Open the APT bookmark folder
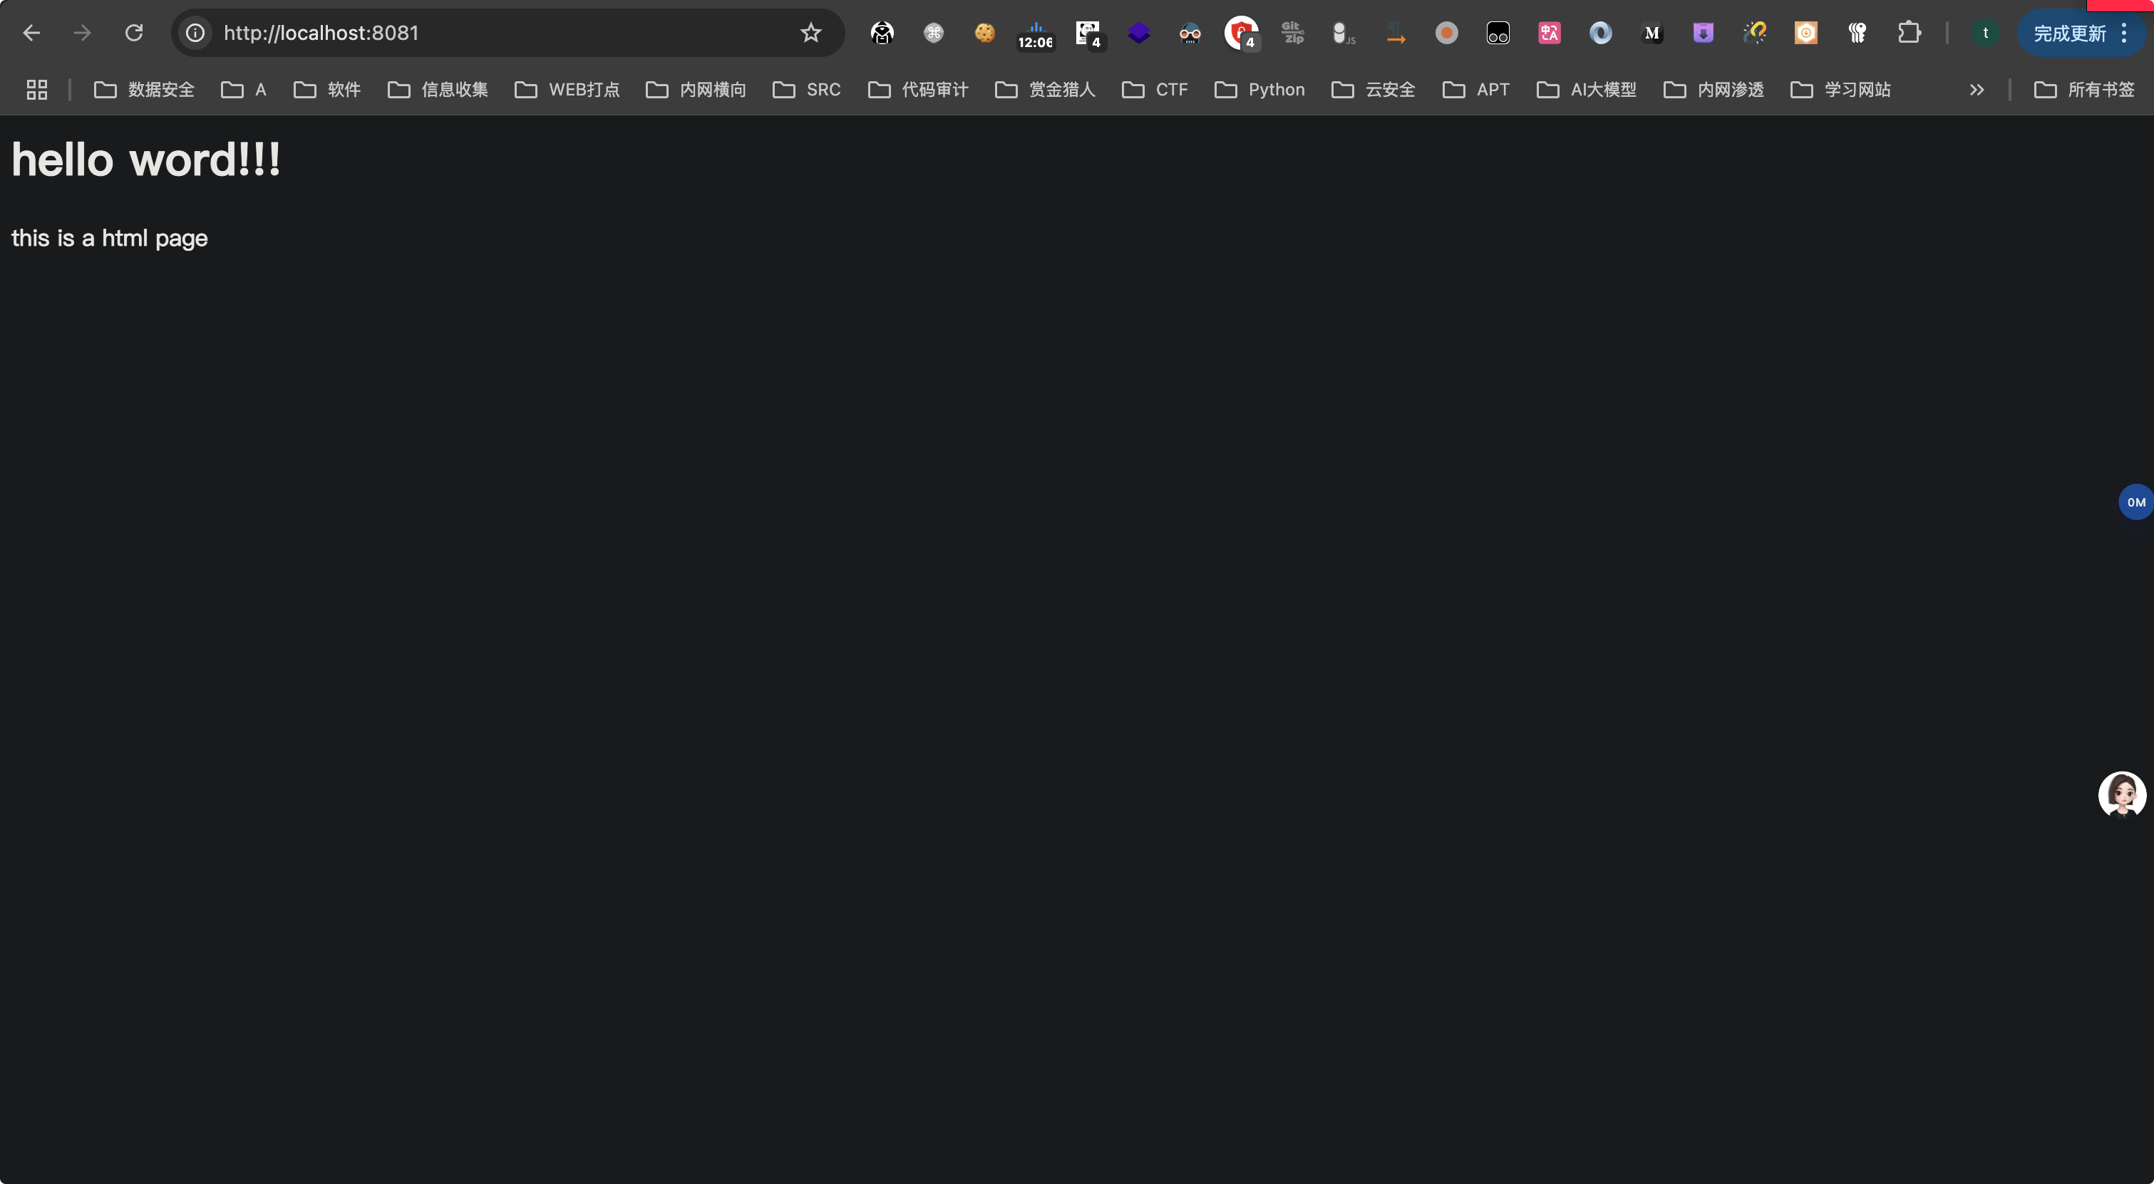2154x1184 pixels. click(1476, 90)
